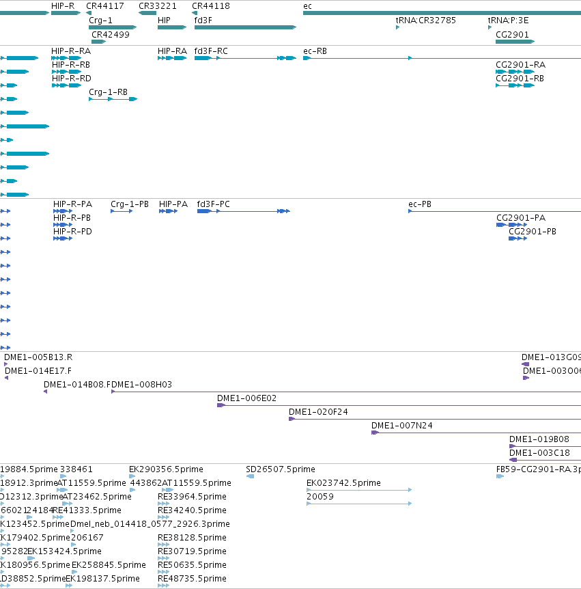Viewport: 581px width, 589px height.
Task: Select the CR33221 gene label
Action: (158, 6)
